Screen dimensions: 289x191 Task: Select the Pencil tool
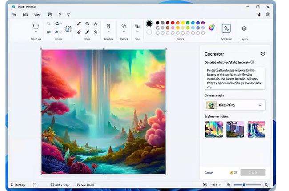(x=79, y=24)
